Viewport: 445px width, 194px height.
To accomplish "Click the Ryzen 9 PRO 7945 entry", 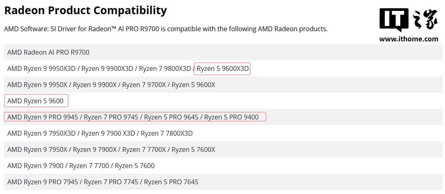I will [x=51, y=181].
